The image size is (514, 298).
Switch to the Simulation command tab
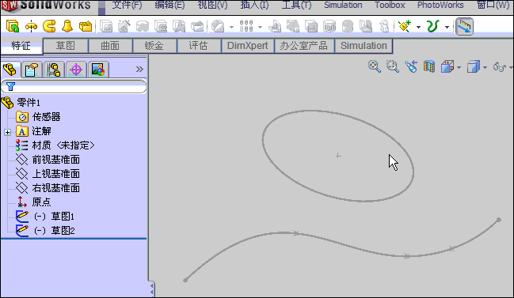pos(364,46)
